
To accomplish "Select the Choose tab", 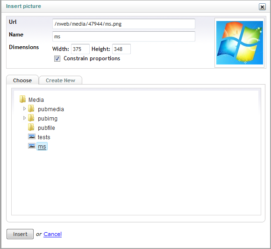I will point(22,80).
